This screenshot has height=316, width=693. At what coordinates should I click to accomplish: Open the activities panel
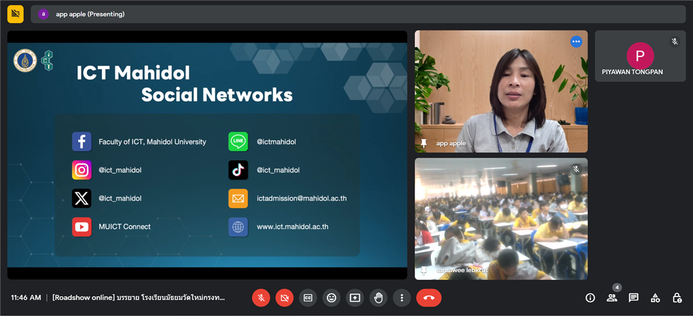point(655,298)
